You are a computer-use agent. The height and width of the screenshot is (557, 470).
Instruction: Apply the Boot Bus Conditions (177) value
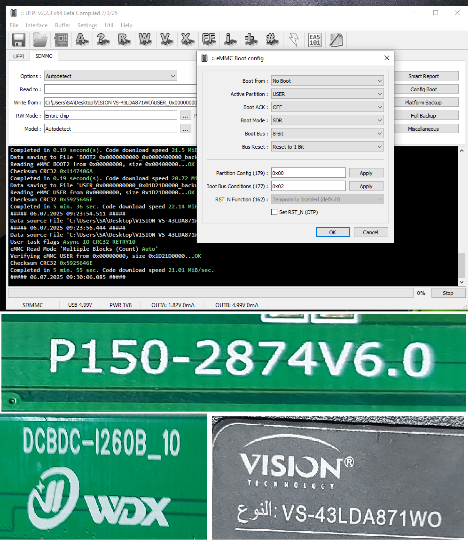pos(366,186)
